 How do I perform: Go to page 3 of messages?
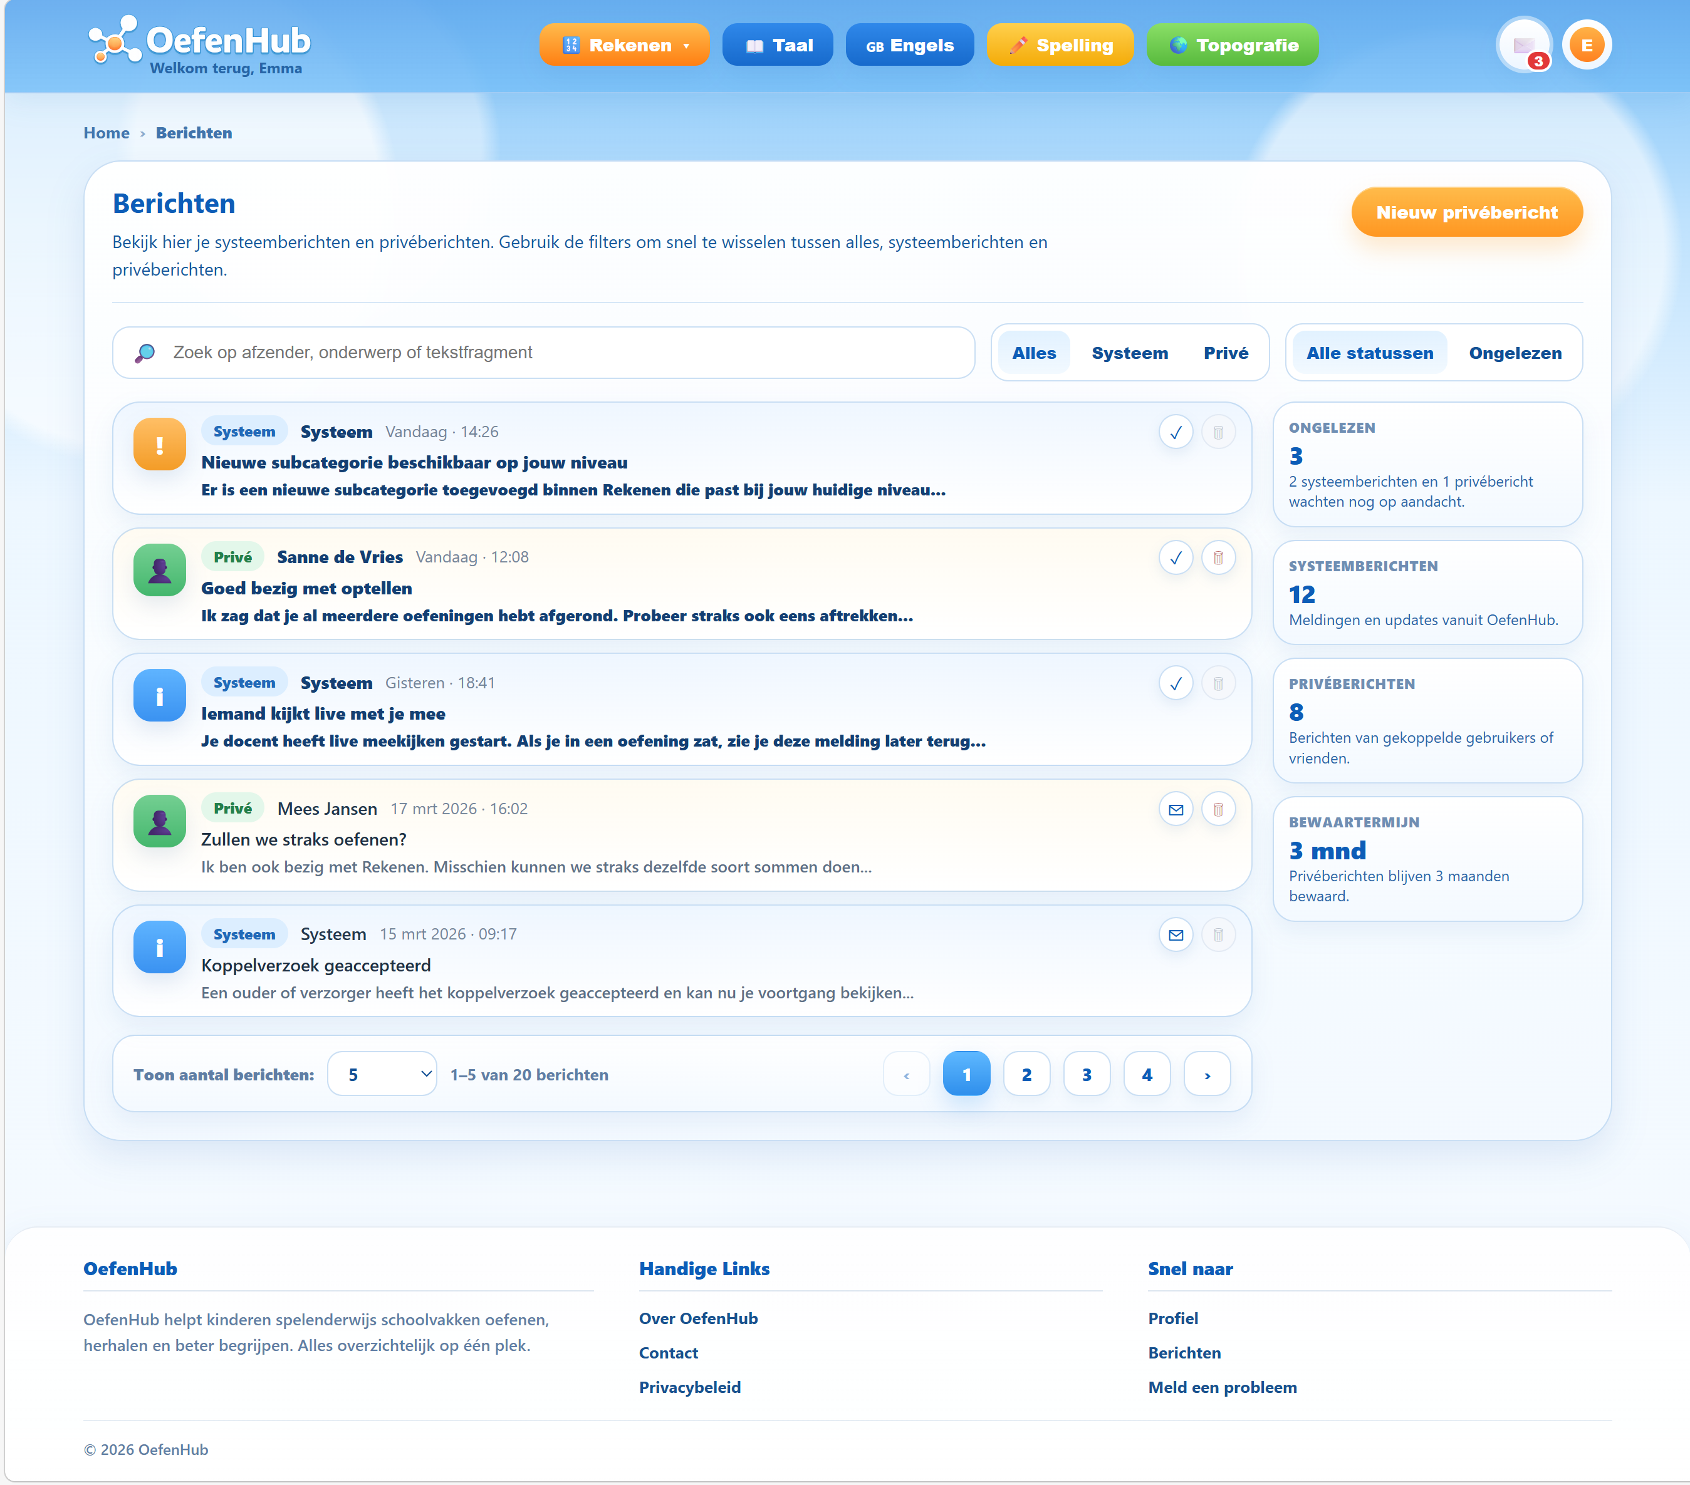point(1087,1074)
